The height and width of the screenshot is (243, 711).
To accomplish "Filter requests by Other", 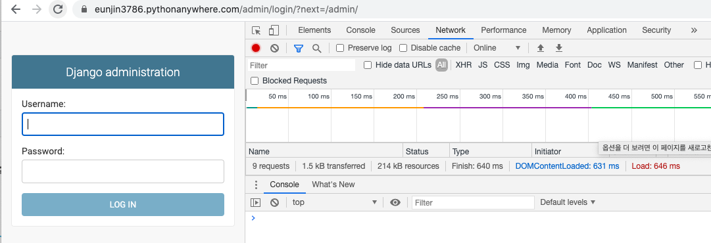I will pos(674,65).
